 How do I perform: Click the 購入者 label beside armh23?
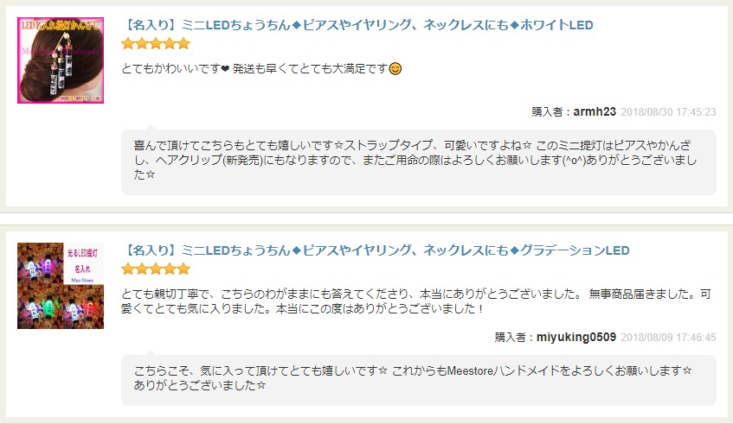[547, 112]
